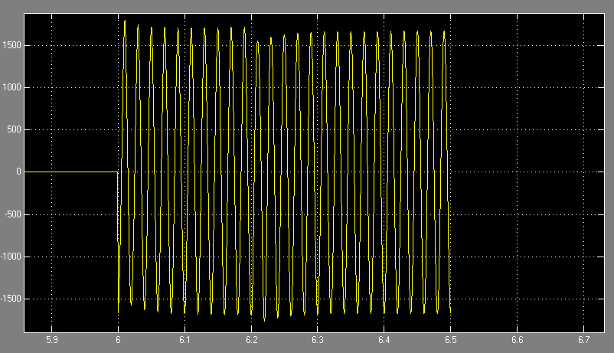Viewport: 614px width, 353px height.
Task: Click the x-axis label 6.6
Action: [x=518, y=340]
